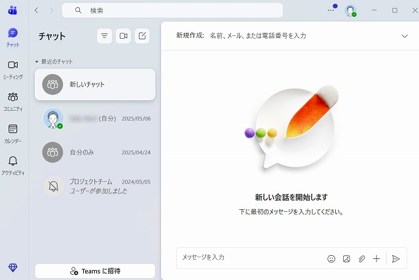Go to the コミュニティ section
419x280 pixels.
click(x=12, y=101)
